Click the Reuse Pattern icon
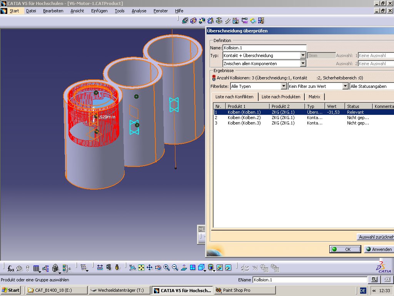394x296 pixels. tap(261, 21)
